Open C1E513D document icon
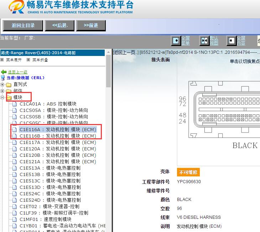260x232 pixels. (x=15, y=187)
